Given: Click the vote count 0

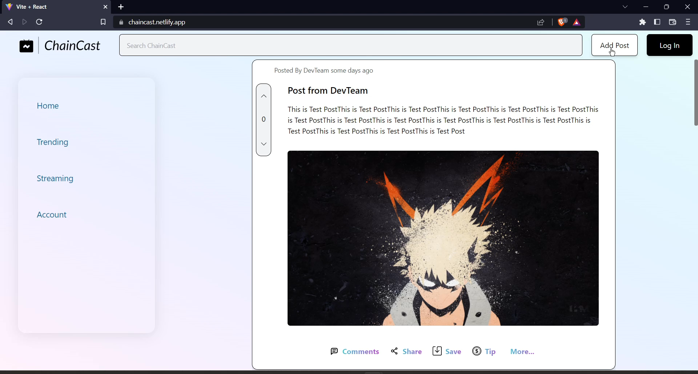Looking at the screenshot, I should click(x=264, y=119).
